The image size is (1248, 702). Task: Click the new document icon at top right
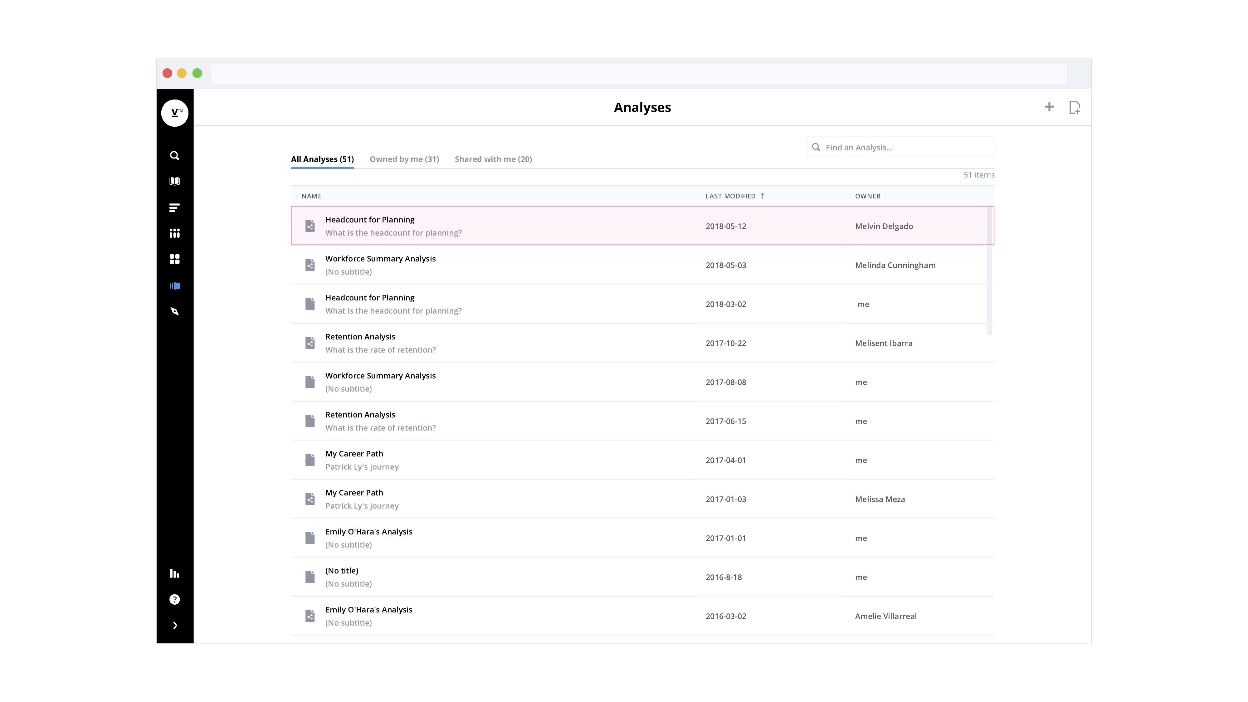coord(1075,107)
